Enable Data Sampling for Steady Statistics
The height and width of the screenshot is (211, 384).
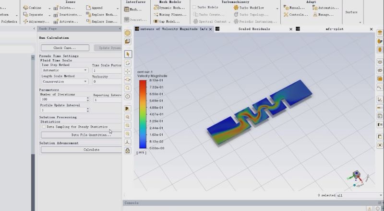pyautogui.click(x=44, y=127)
